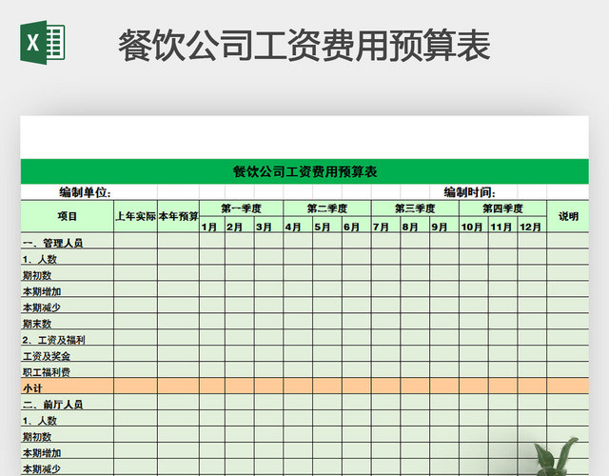Select the 2月 column header

(x=240, y=227)
